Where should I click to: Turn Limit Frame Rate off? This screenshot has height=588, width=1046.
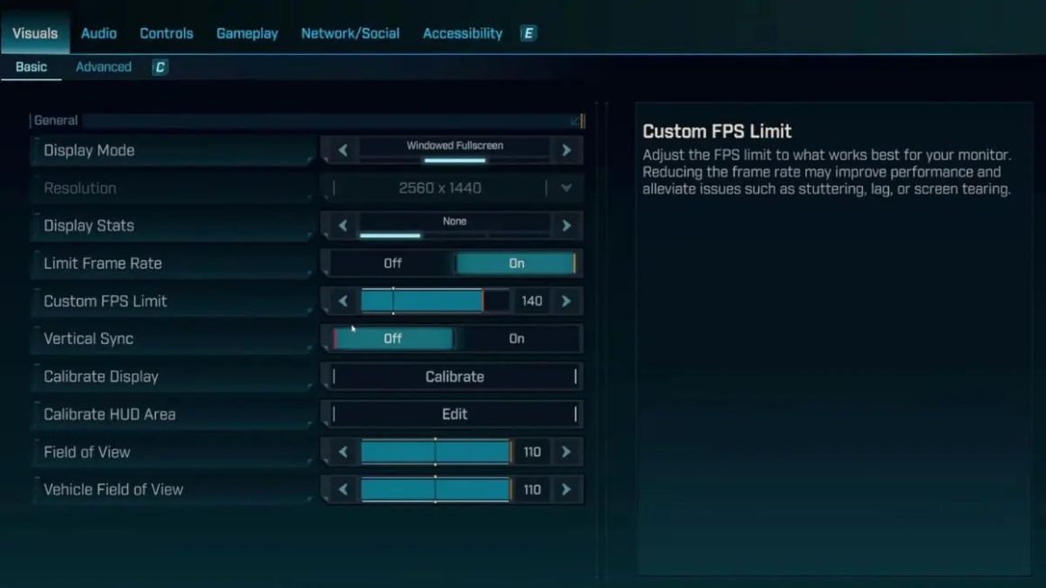click(x=392, y=264)
